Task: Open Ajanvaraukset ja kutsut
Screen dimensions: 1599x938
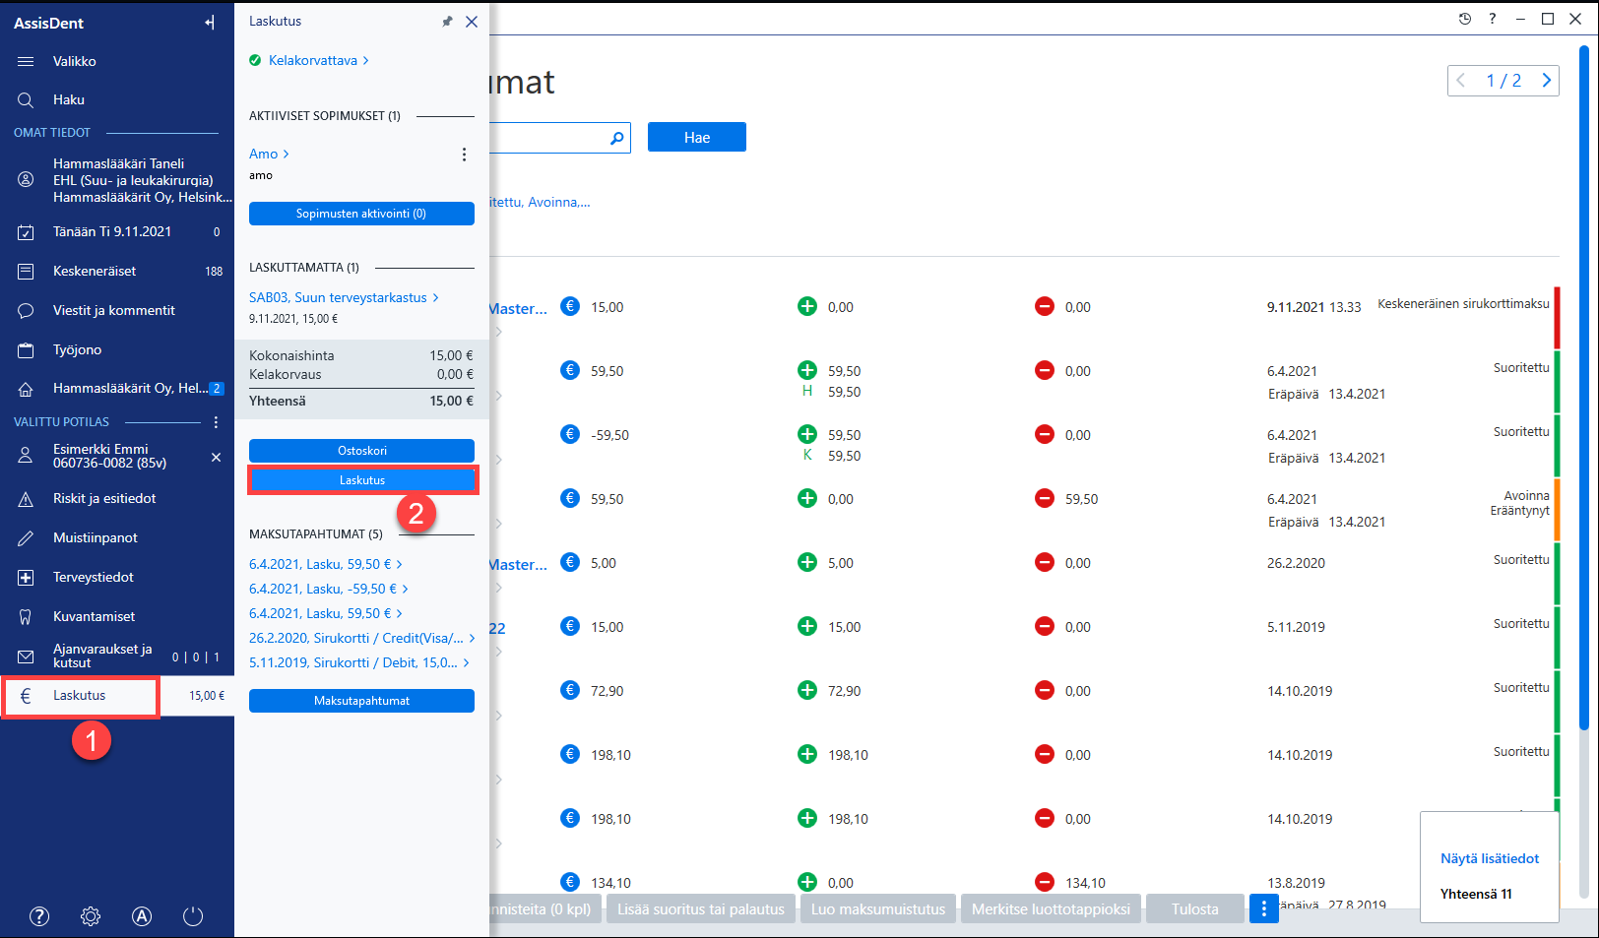Action: pos(117,656)
